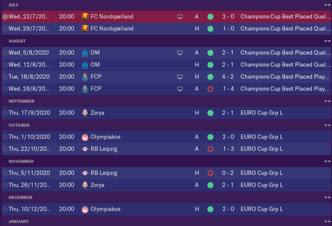Click OM club badge on 5/8 fixture

85,53
